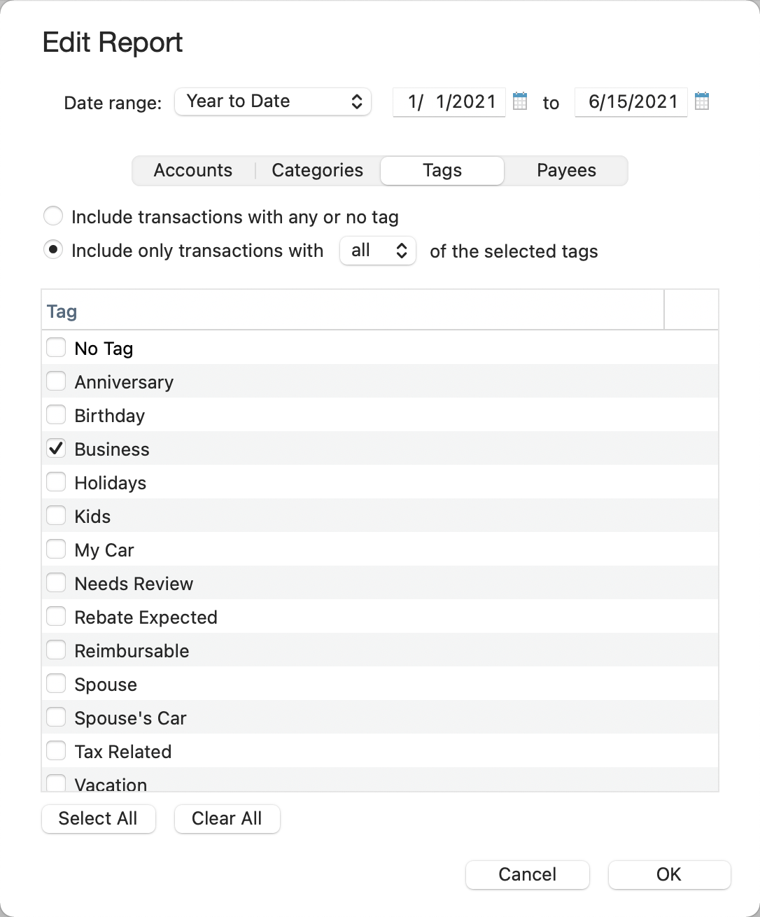Open the start date calendar picker
The image size is (760, 917).
(x=520, y=101)
